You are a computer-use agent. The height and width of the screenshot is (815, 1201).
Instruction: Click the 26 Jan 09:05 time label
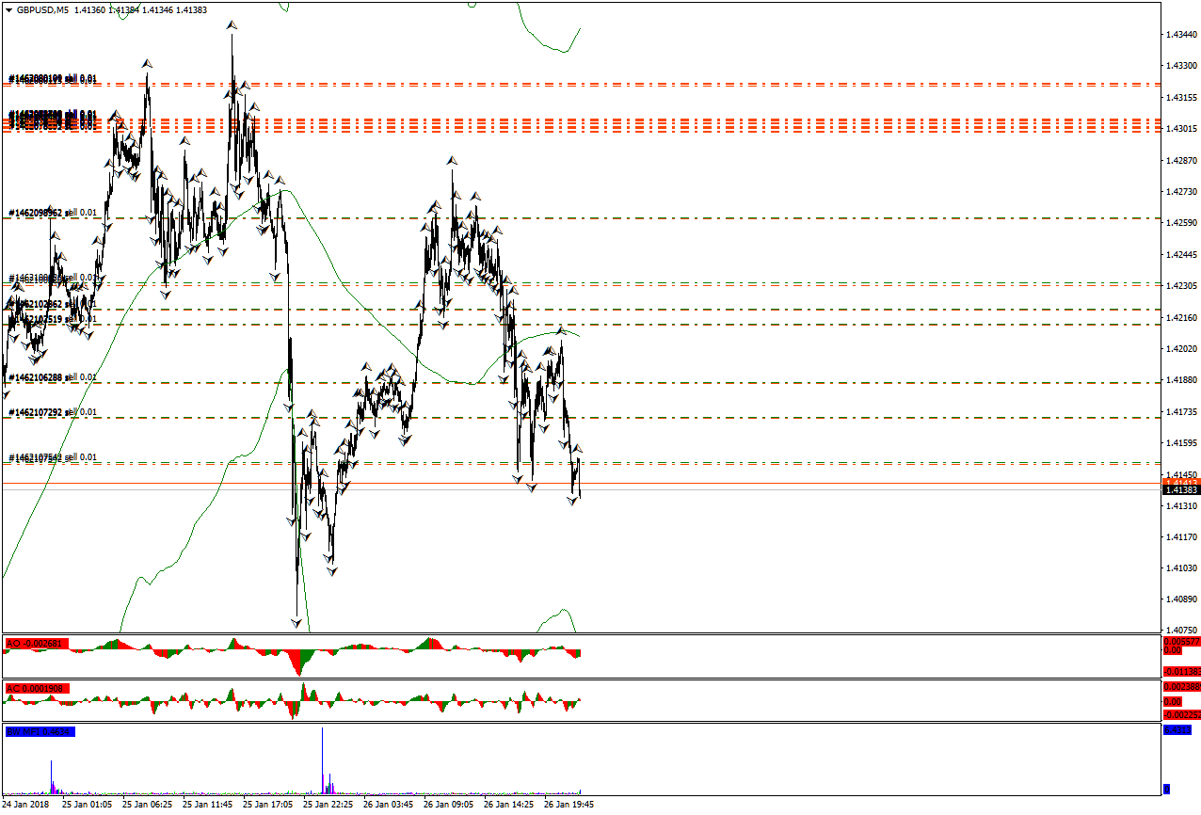click(x=448, y=805)
